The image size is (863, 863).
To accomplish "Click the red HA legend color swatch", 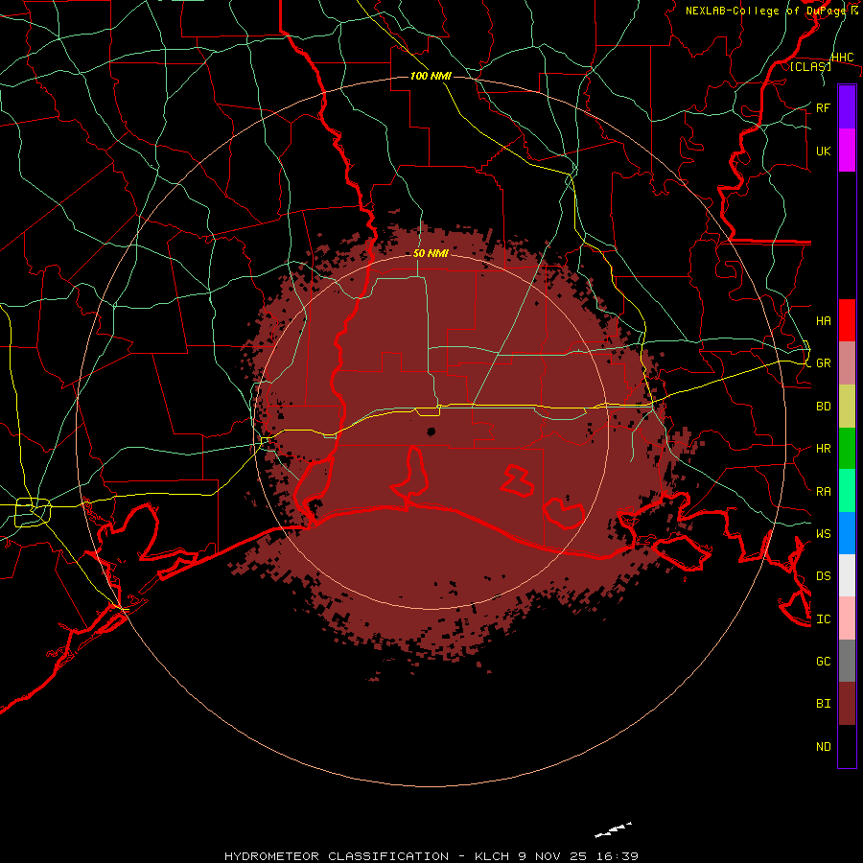I will (x=847, y=320).
